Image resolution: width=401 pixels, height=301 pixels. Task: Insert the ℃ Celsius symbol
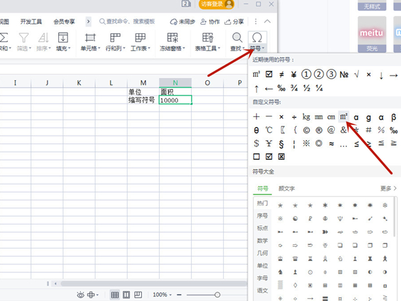click(x=269, y=130)
